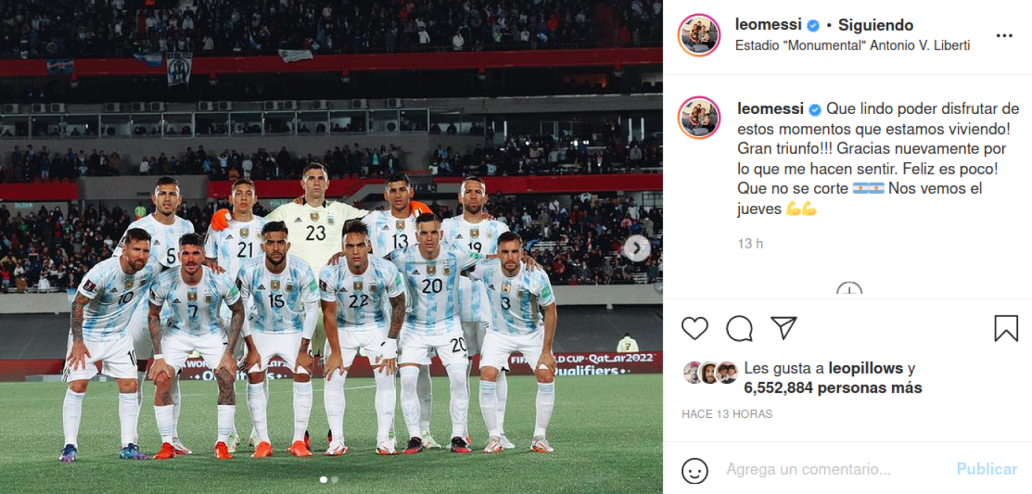Click the leomessi avatar beside the caption
The width and height of the screenshot is (1032, 494).
click(699, 117)
